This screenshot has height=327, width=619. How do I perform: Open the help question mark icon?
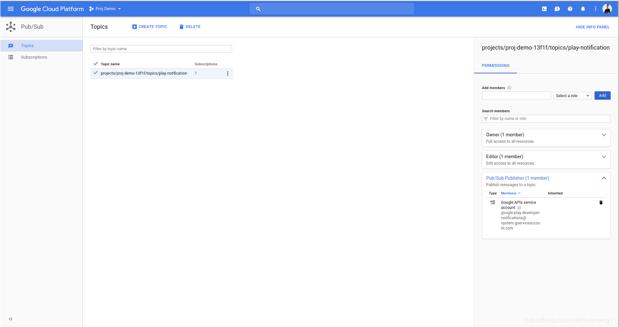570,9
